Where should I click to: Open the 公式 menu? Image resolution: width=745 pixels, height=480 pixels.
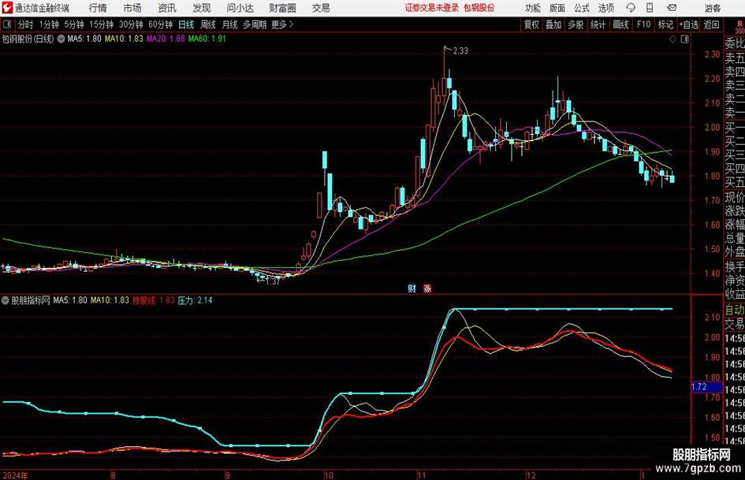click(x=582, y=8)
